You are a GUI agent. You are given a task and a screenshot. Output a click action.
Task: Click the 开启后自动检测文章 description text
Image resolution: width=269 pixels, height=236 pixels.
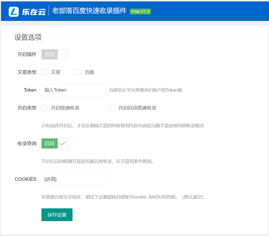click(97, 161)
